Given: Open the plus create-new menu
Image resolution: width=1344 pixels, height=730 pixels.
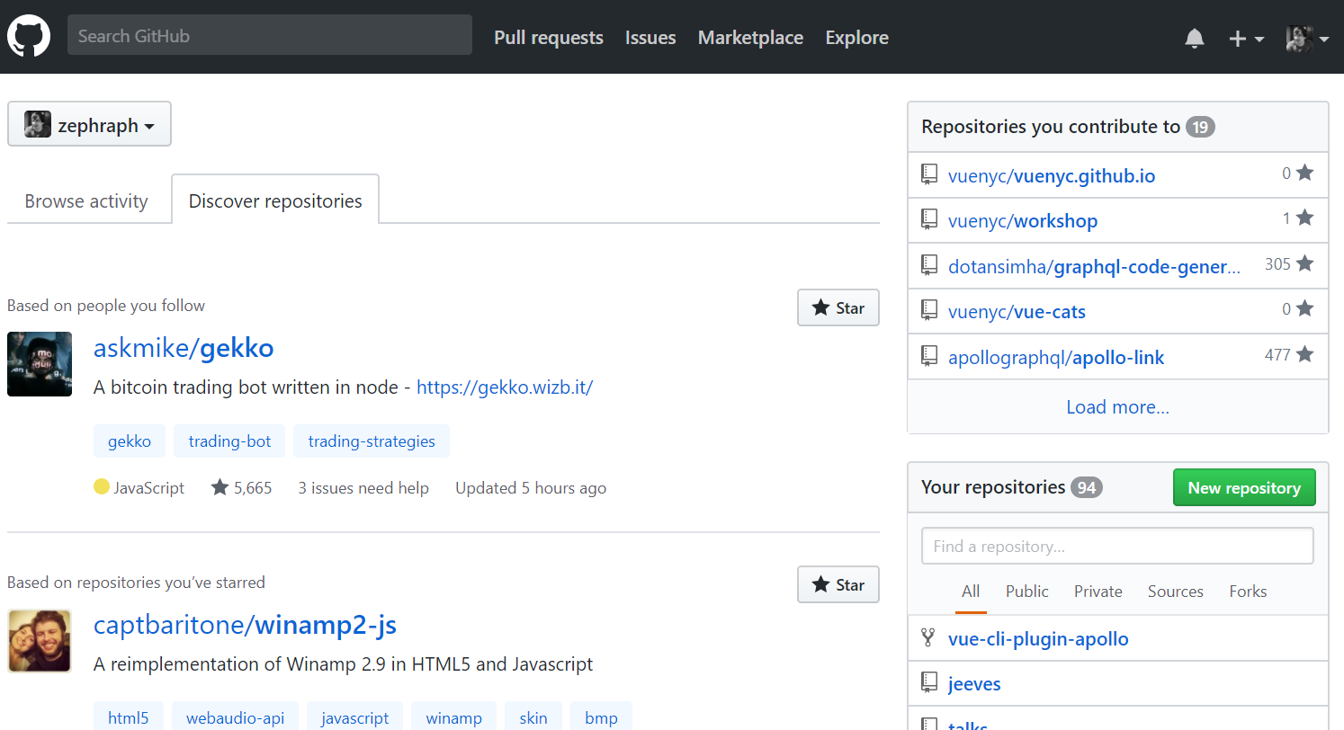Looking at the screenshot, I should pyautogui.click(x=1246, y=38).
